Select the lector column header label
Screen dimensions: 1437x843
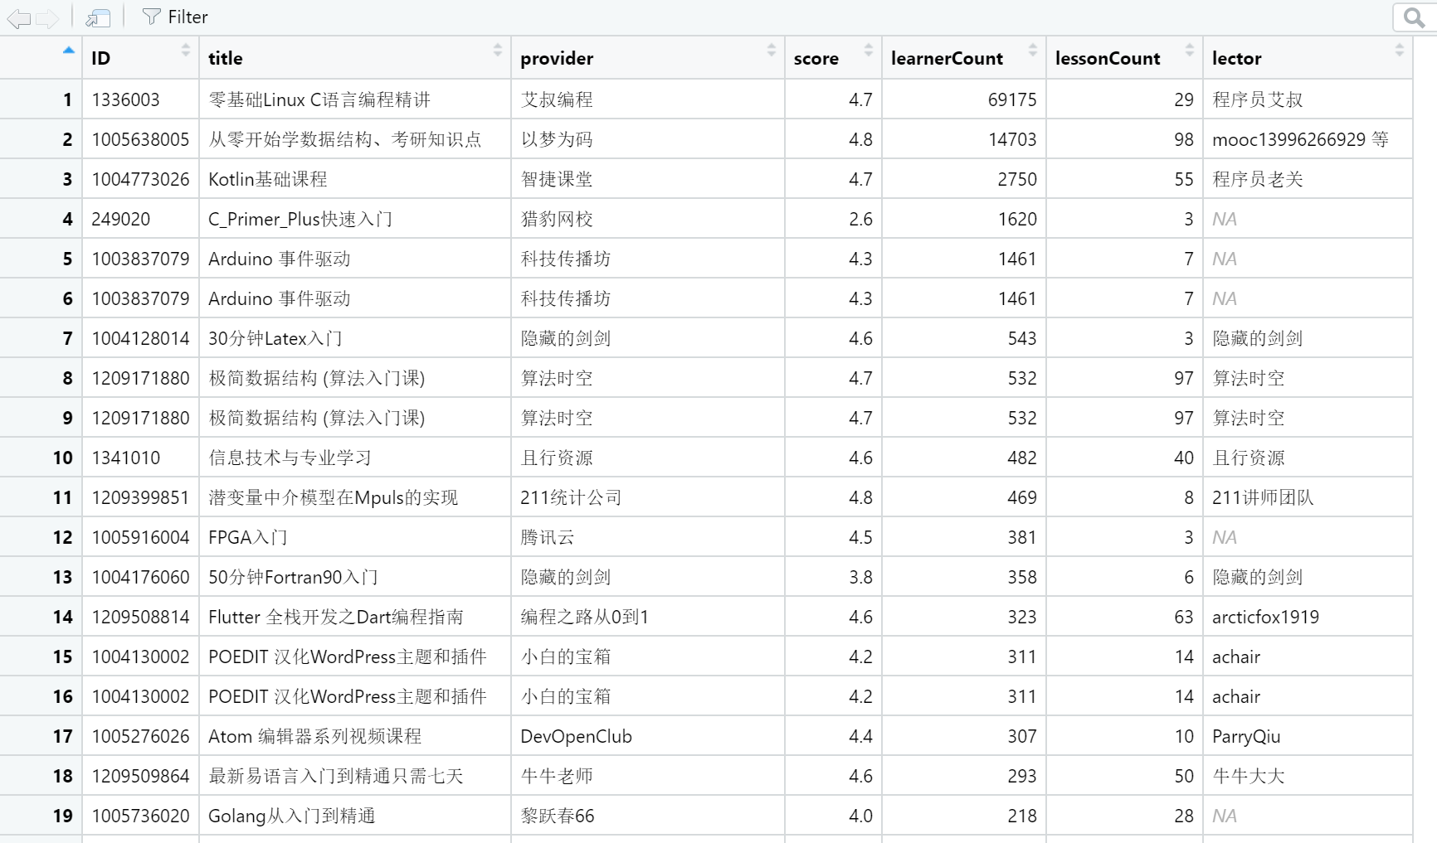point(1236,58)
